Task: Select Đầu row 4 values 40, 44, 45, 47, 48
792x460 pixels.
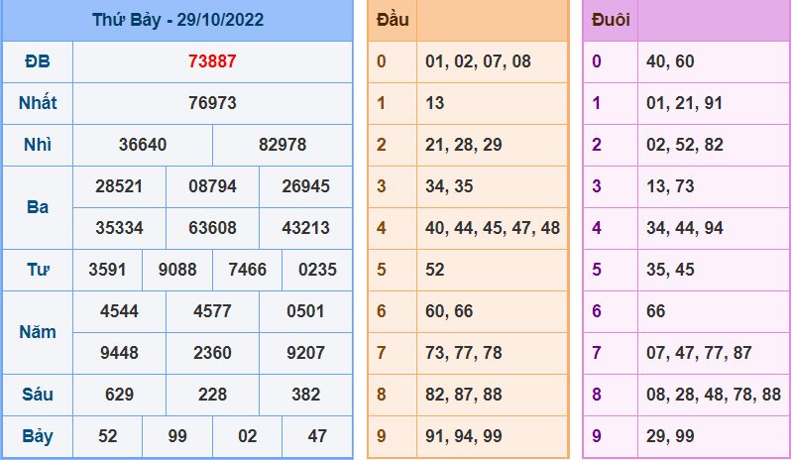Action: 493,228
